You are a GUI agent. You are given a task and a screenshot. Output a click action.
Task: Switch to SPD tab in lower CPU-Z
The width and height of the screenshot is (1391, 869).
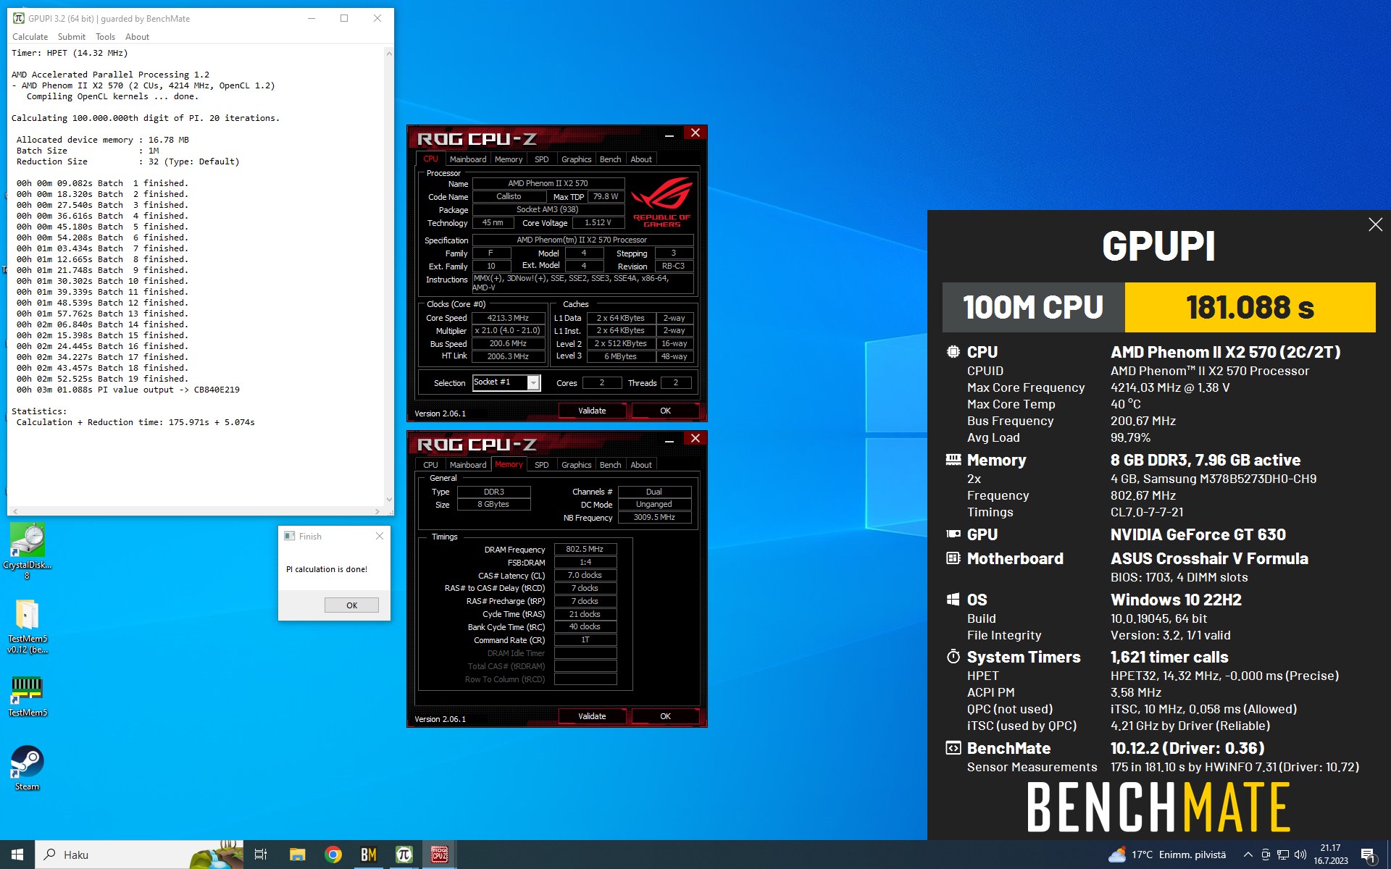[x=542, y=465]
